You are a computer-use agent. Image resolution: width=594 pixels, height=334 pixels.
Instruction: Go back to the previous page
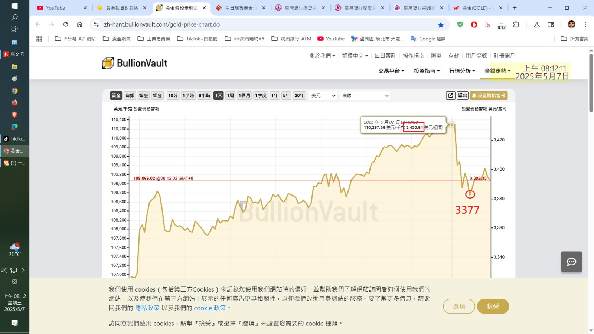pos(38,24)
